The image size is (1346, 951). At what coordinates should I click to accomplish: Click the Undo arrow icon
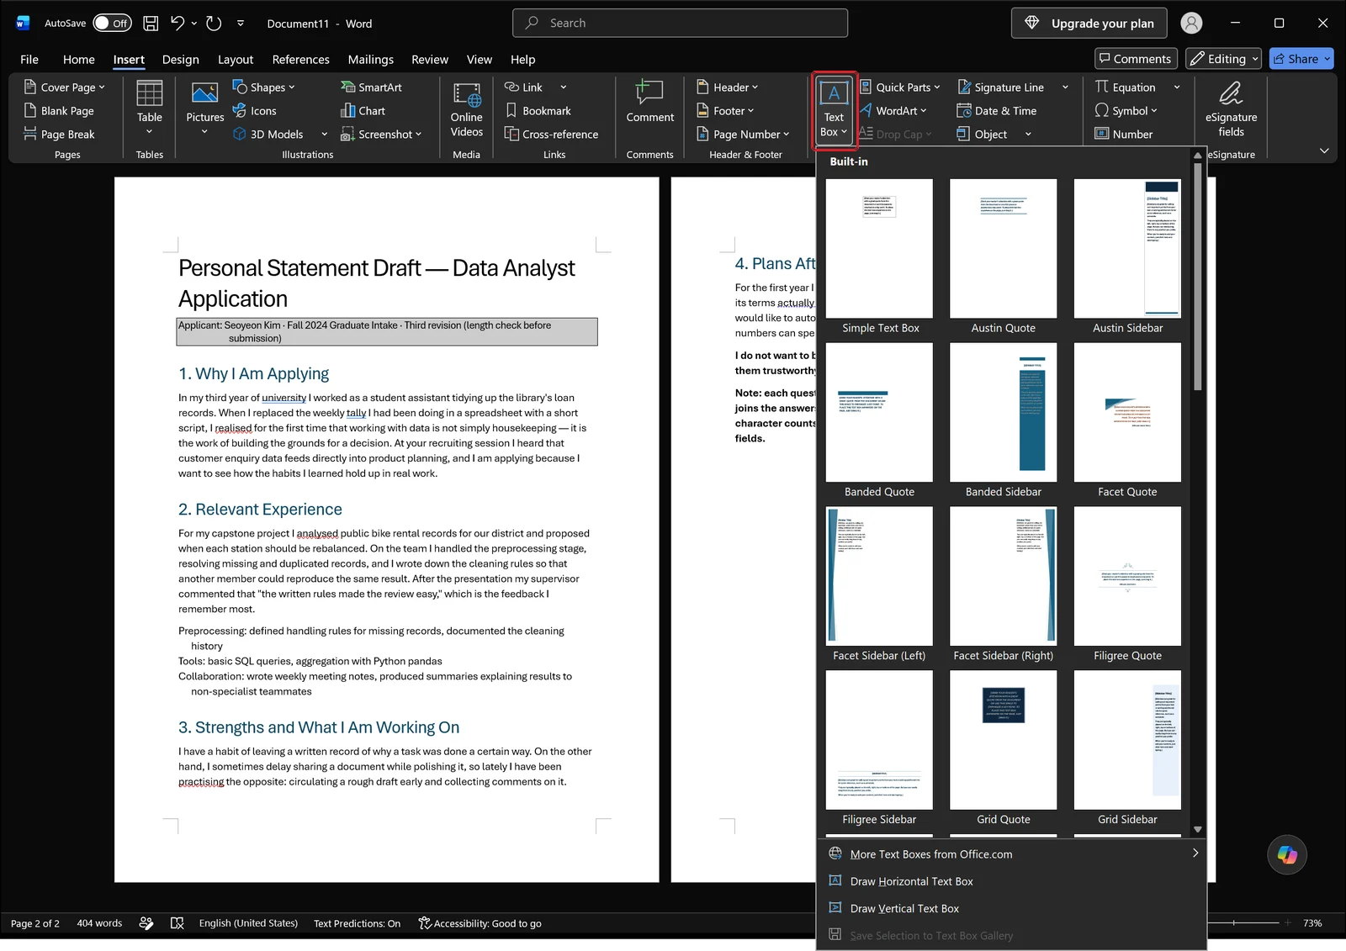click(x=178, y=24)
